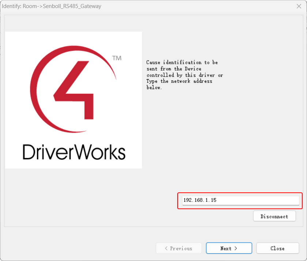Go to the Next step
This screenshot has height=261, width=307.
(229, 248)
